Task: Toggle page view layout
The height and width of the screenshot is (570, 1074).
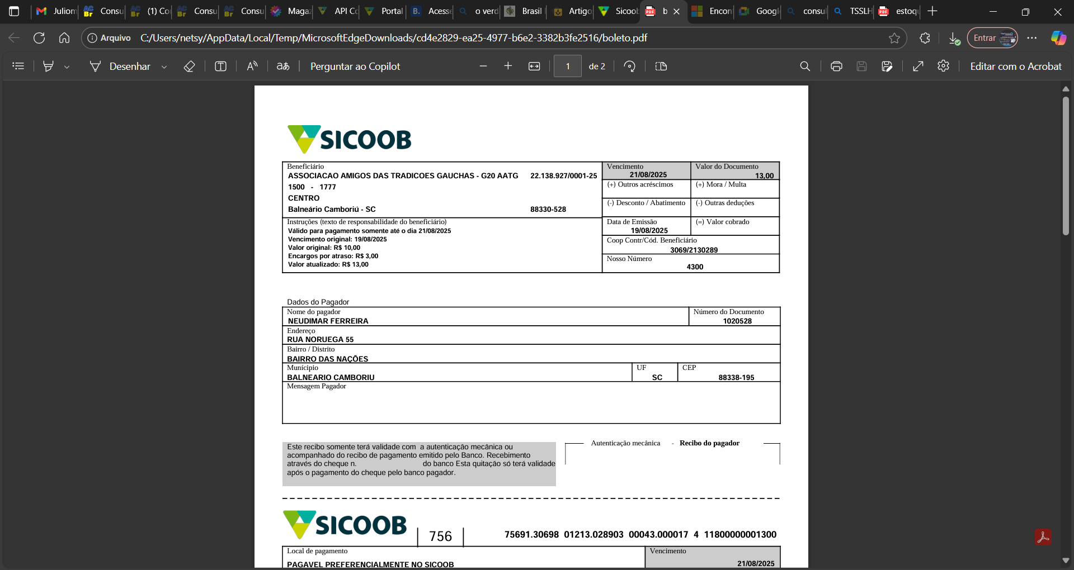Action: point(661,66)
